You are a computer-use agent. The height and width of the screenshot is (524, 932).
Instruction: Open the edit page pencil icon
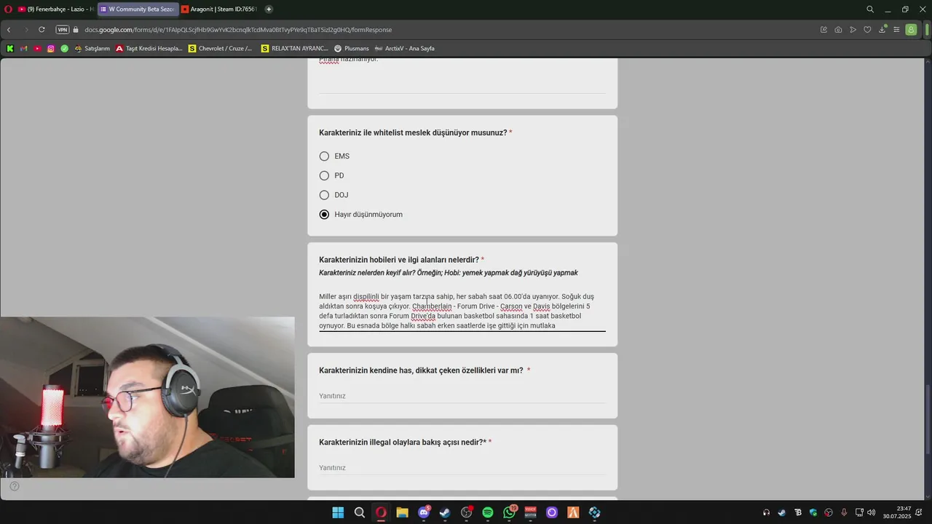click(x=824, y=30)
